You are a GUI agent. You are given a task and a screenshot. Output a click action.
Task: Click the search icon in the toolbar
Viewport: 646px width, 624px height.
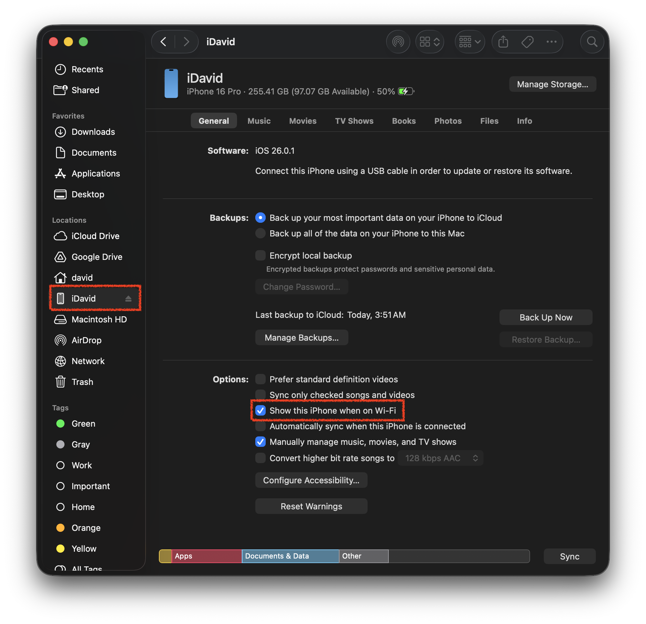(x=592, y=42)
